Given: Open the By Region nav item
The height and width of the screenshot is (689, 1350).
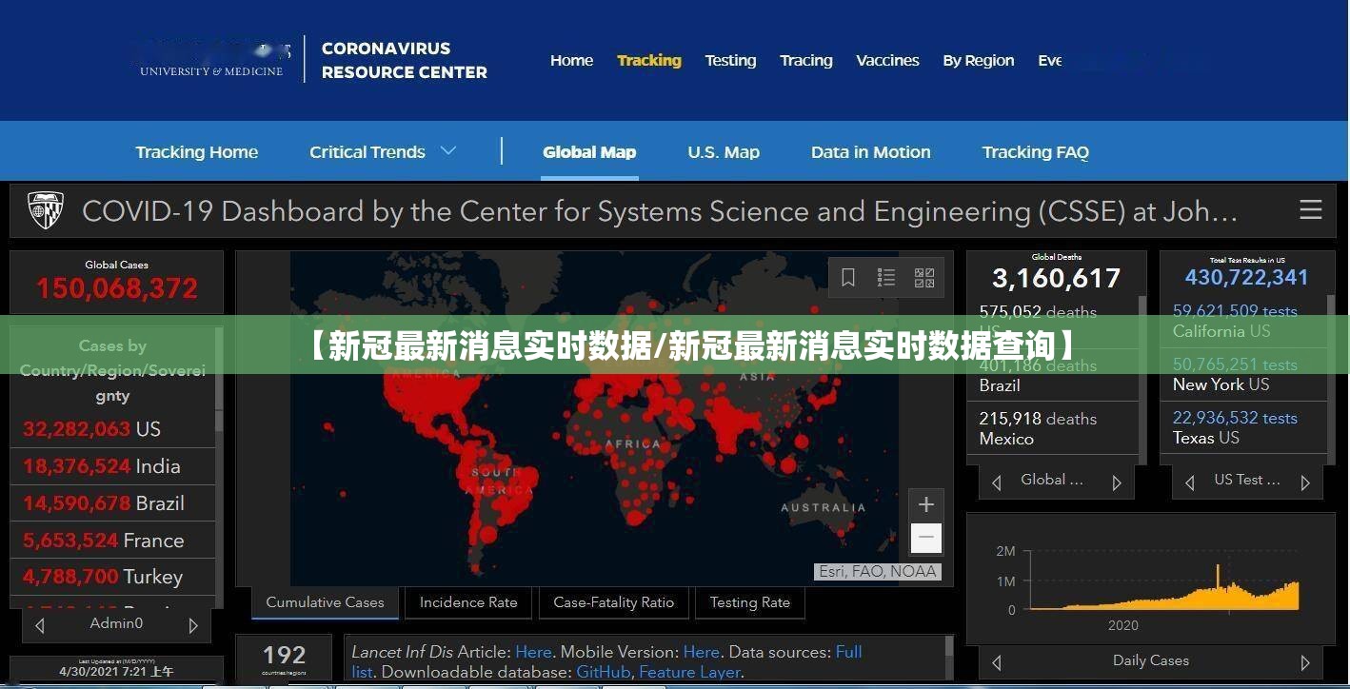Looking at the screenshot, I should coord(978,60).
